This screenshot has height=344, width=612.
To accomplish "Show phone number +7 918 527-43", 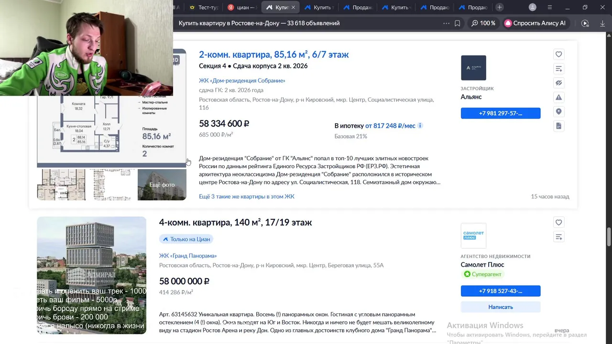I will 501,290.
